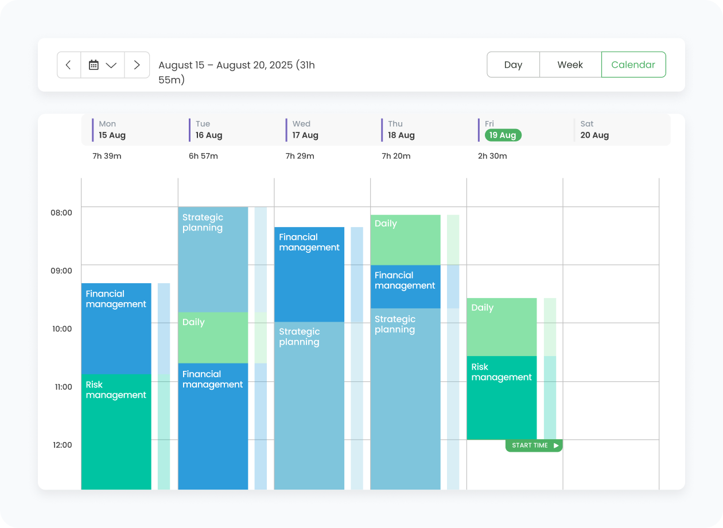
Task: Click the Start Time button on Friday
Action: [534, 445]
